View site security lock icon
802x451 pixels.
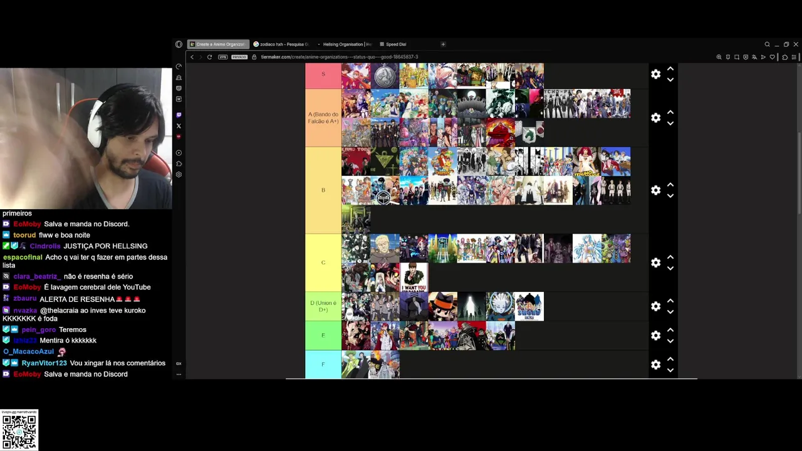point(254,57)
